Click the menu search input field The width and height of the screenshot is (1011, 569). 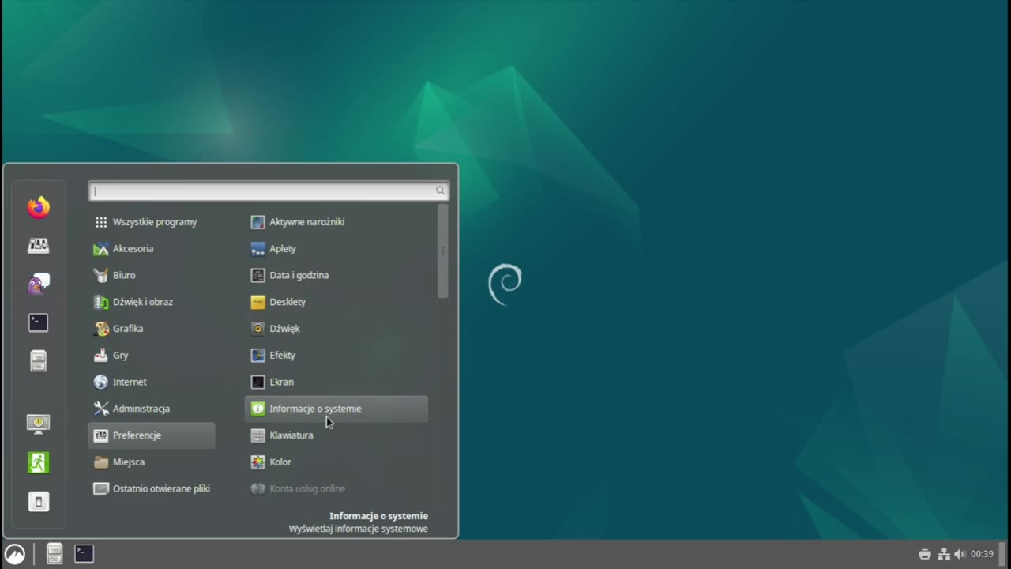tap(269, 190)
